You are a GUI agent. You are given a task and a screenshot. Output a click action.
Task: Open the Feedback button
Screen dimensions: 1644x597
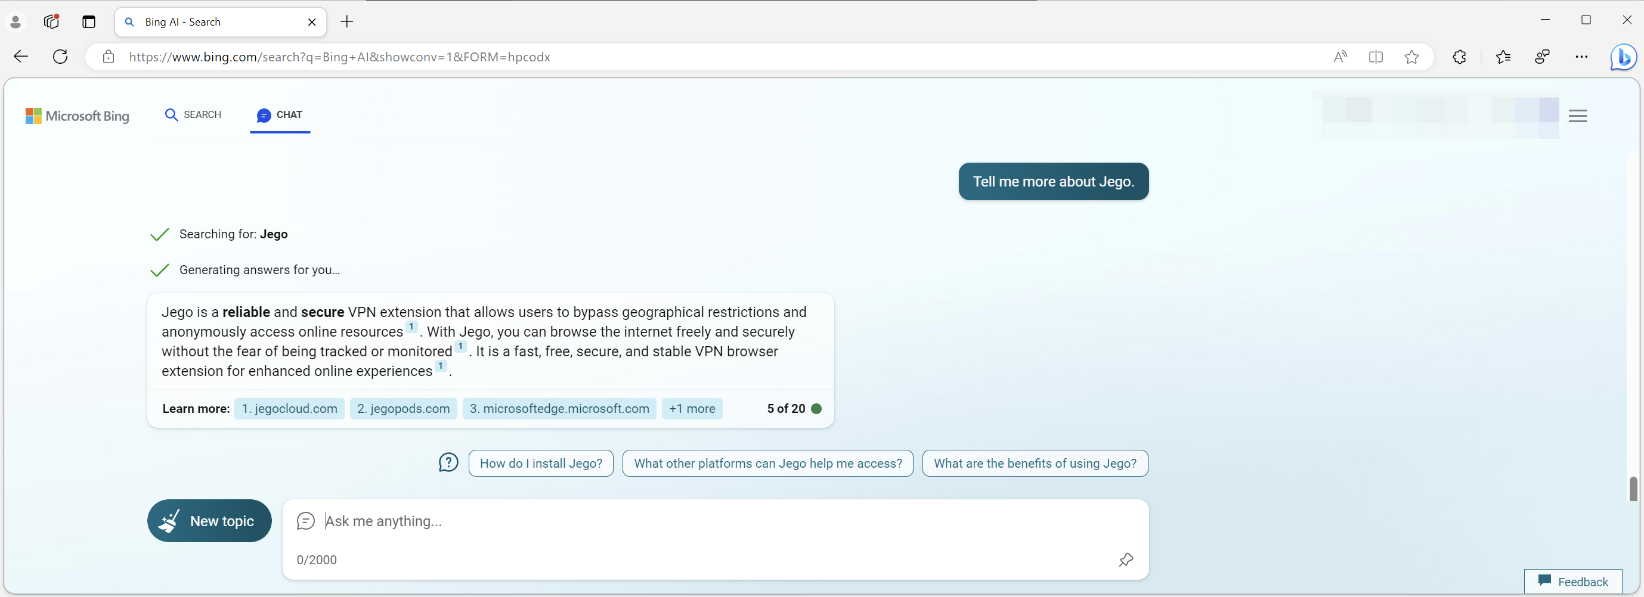1573,582
